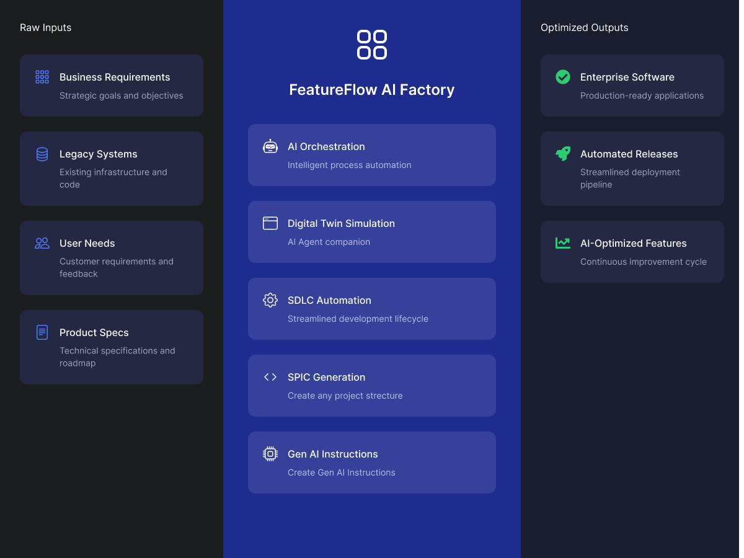Click the gear icon for SDLC Automation
Viewport: 744px width, 558px height.
point(270,300)
